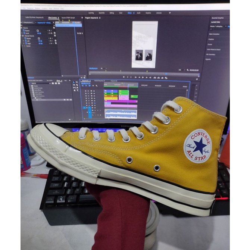Open the Vignette section in Lumetri

tap(208, 59)
